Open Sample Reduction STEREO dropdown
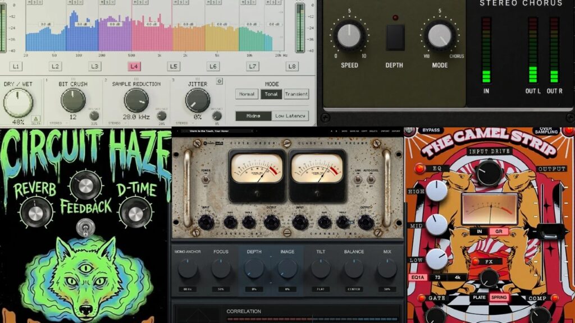Viewport: 575px width, 323px height. click(x=117, y=123)
